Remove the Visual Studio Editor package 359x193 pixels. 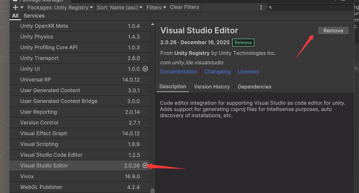click(x=333, y=31)
